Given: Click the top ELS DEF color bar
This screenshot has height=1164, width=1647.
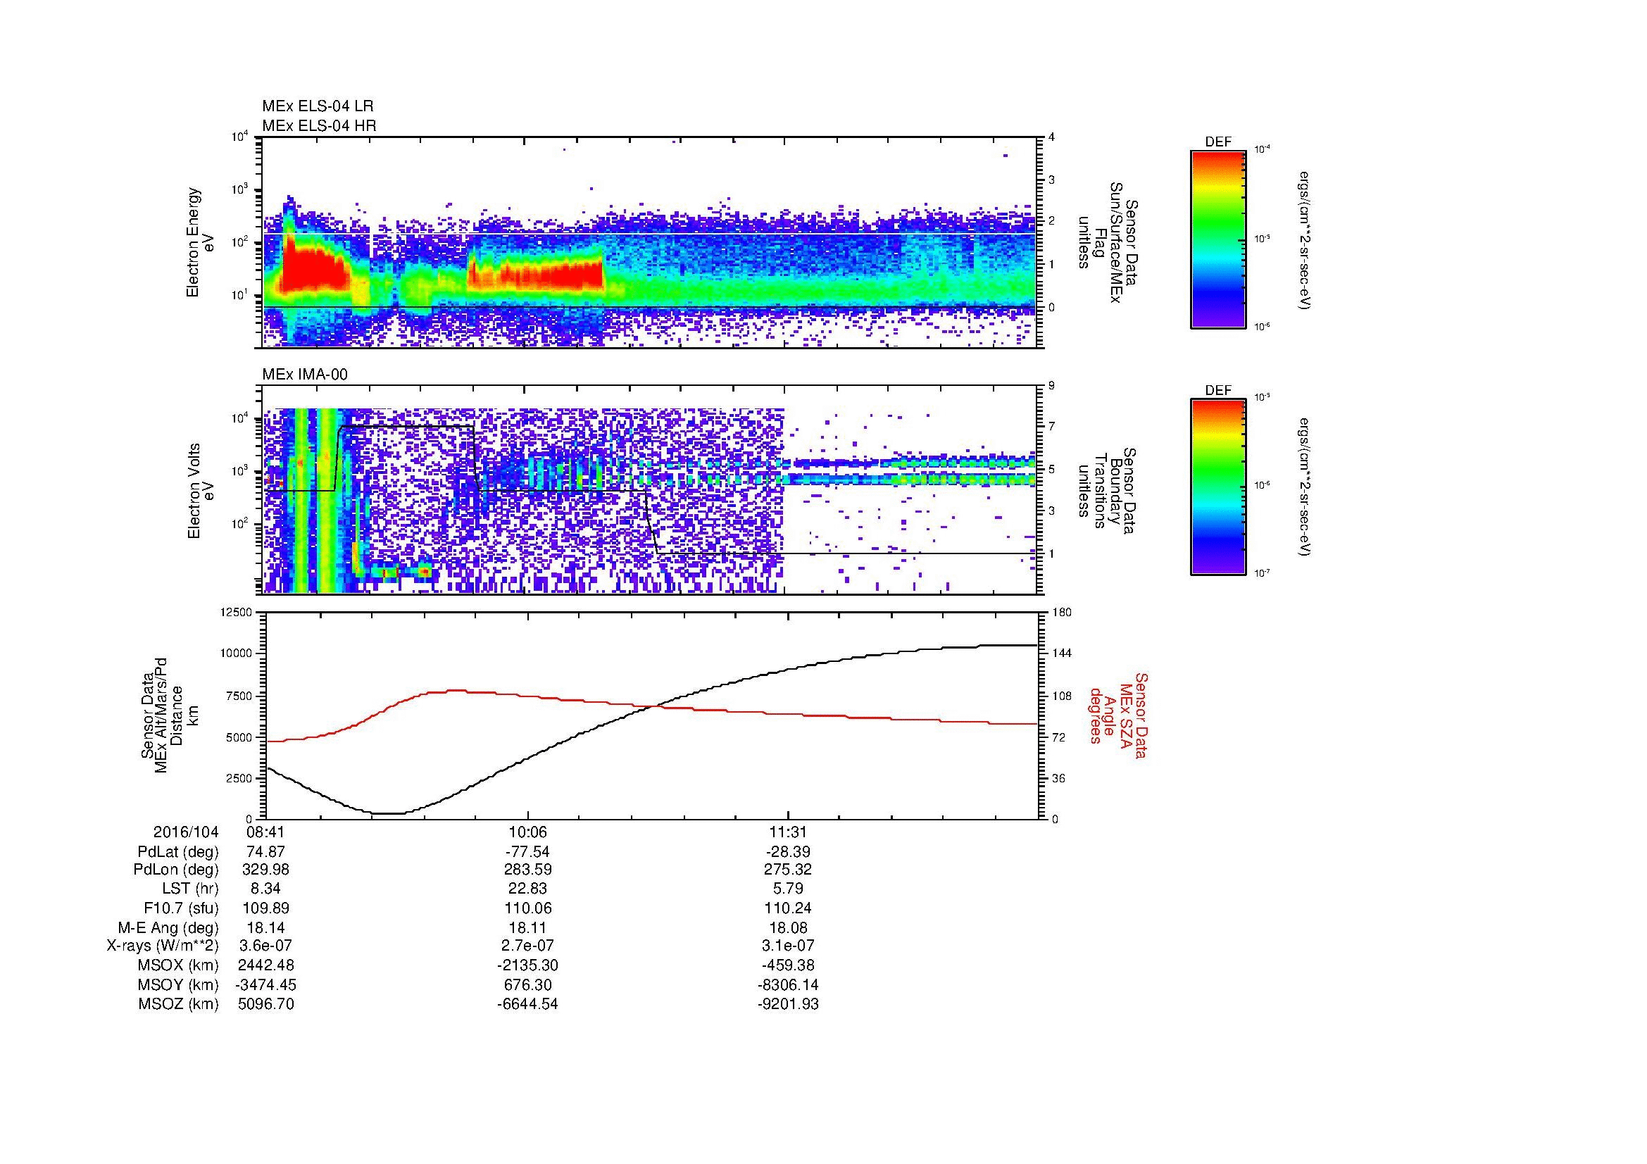Looking at the screenshot, I should click(x=1218, y=239).
